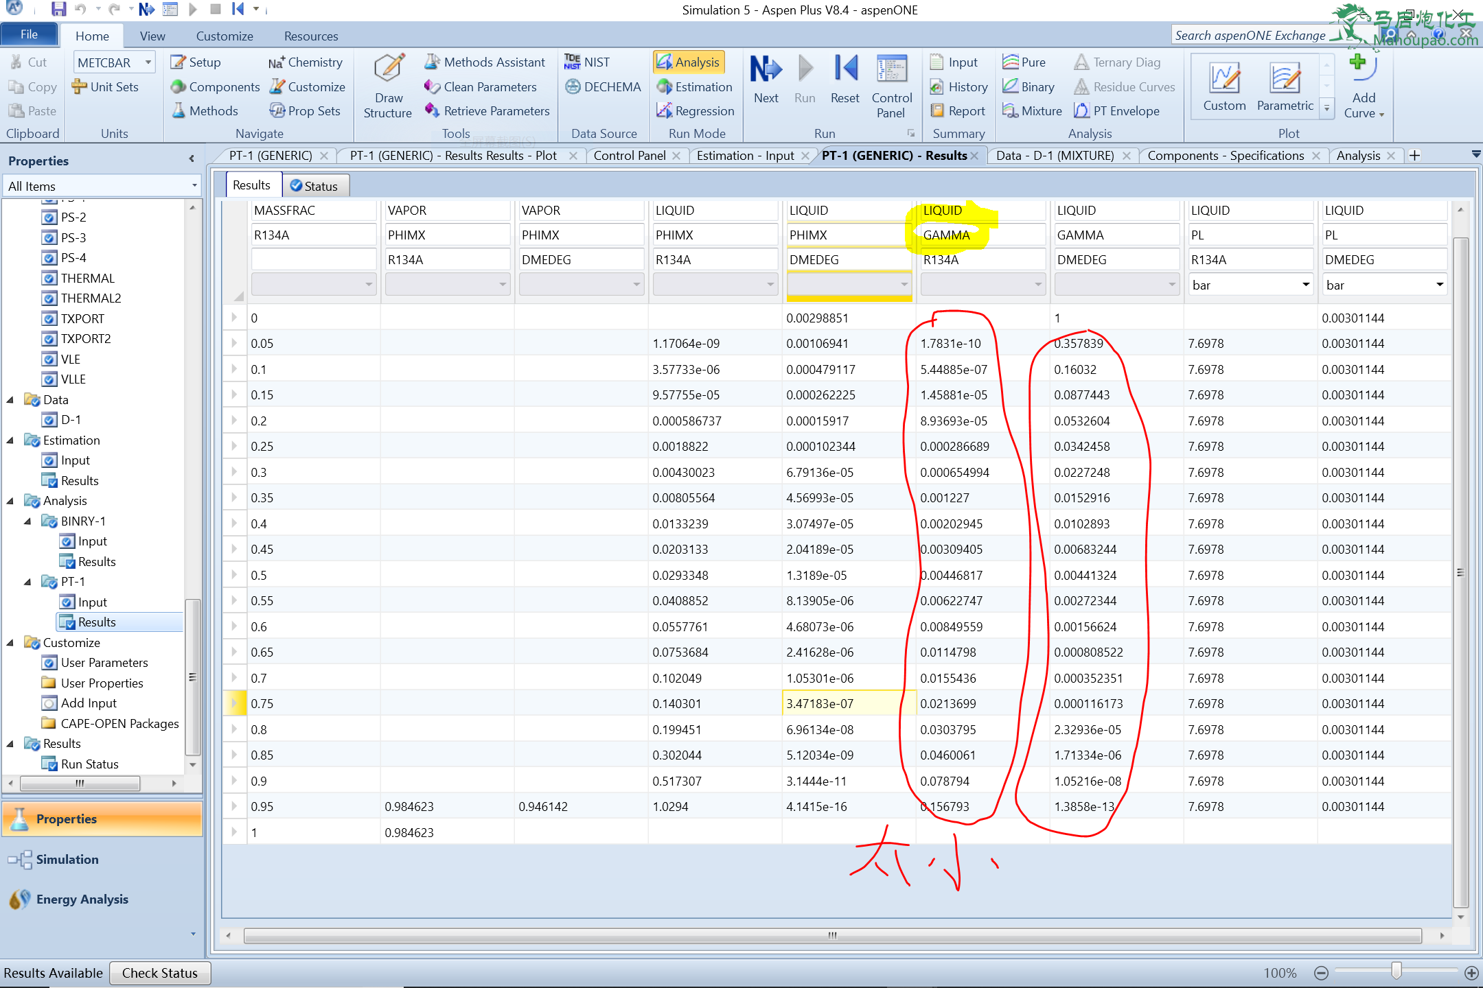
Task: Select Analysis run mode
Action: [689, 62]
